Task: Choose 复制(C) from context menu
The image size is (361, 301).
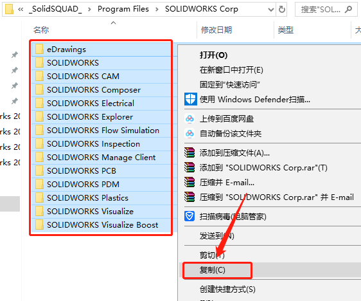Action: pyautogui.click(x=212, y=270)
